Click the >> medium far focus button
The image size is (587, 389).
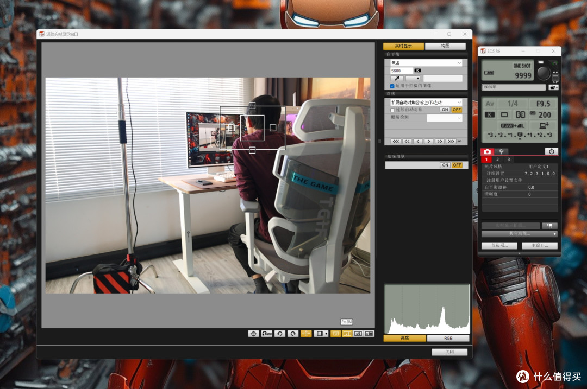[440, 141]
